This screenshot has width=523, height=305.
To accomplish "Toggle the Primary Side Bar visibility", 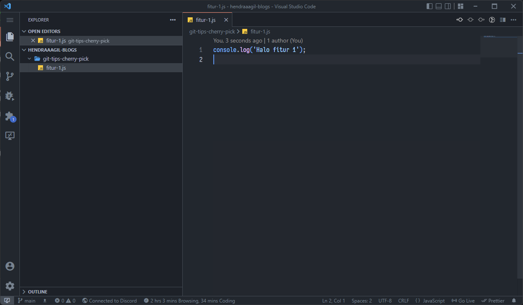I will click(x=429, y=6).
